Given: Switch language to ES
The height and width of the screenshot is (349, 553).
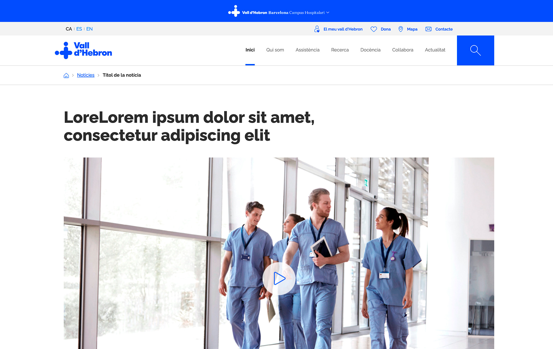Looking at the screenshot, I should (x=79, y=29).
